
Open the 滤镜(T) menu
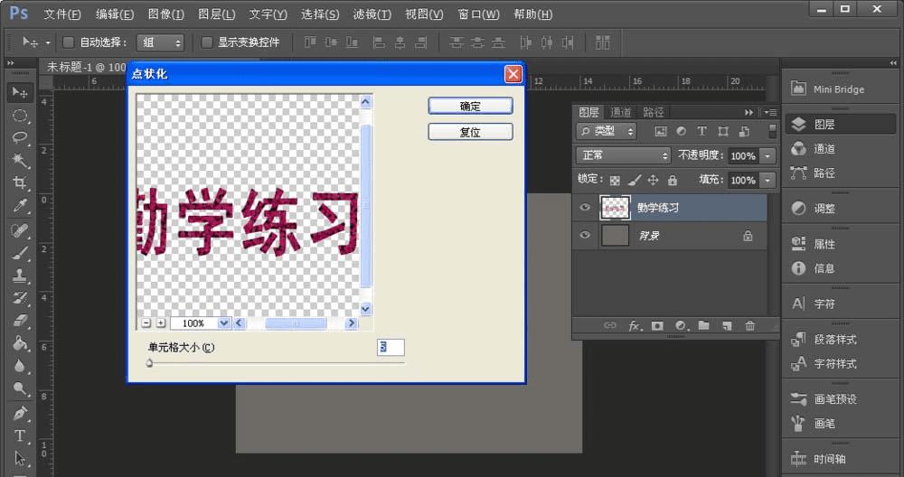coord(372,14)
